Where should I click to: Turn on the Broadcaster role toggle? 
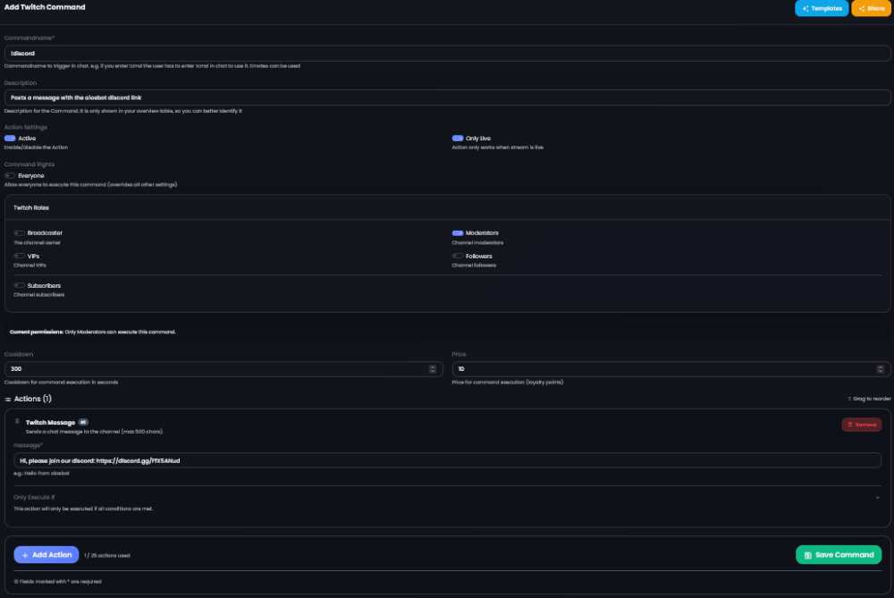pyautogui.click(x=20, y=233)
